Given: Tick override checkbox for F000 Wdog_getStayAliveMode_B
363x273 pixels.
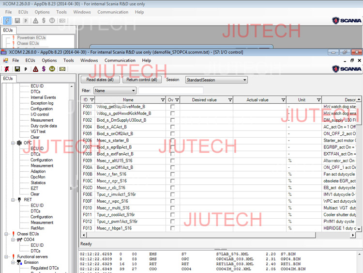Looking at the screenshot, I should point(172,107).
